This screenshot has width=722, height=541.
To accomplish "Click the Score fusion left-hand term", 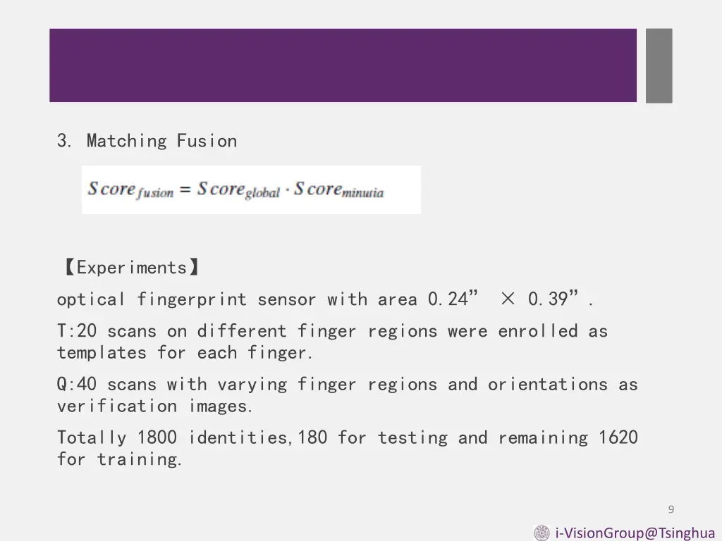I will click(130, 189).
